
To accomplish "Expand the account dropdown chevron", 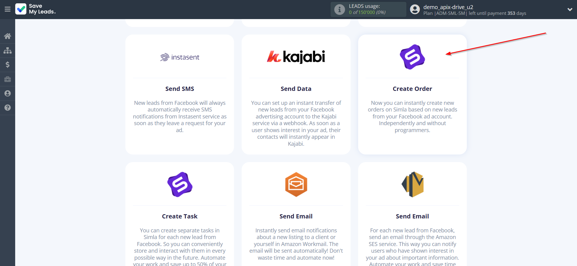I will point(570,9).
